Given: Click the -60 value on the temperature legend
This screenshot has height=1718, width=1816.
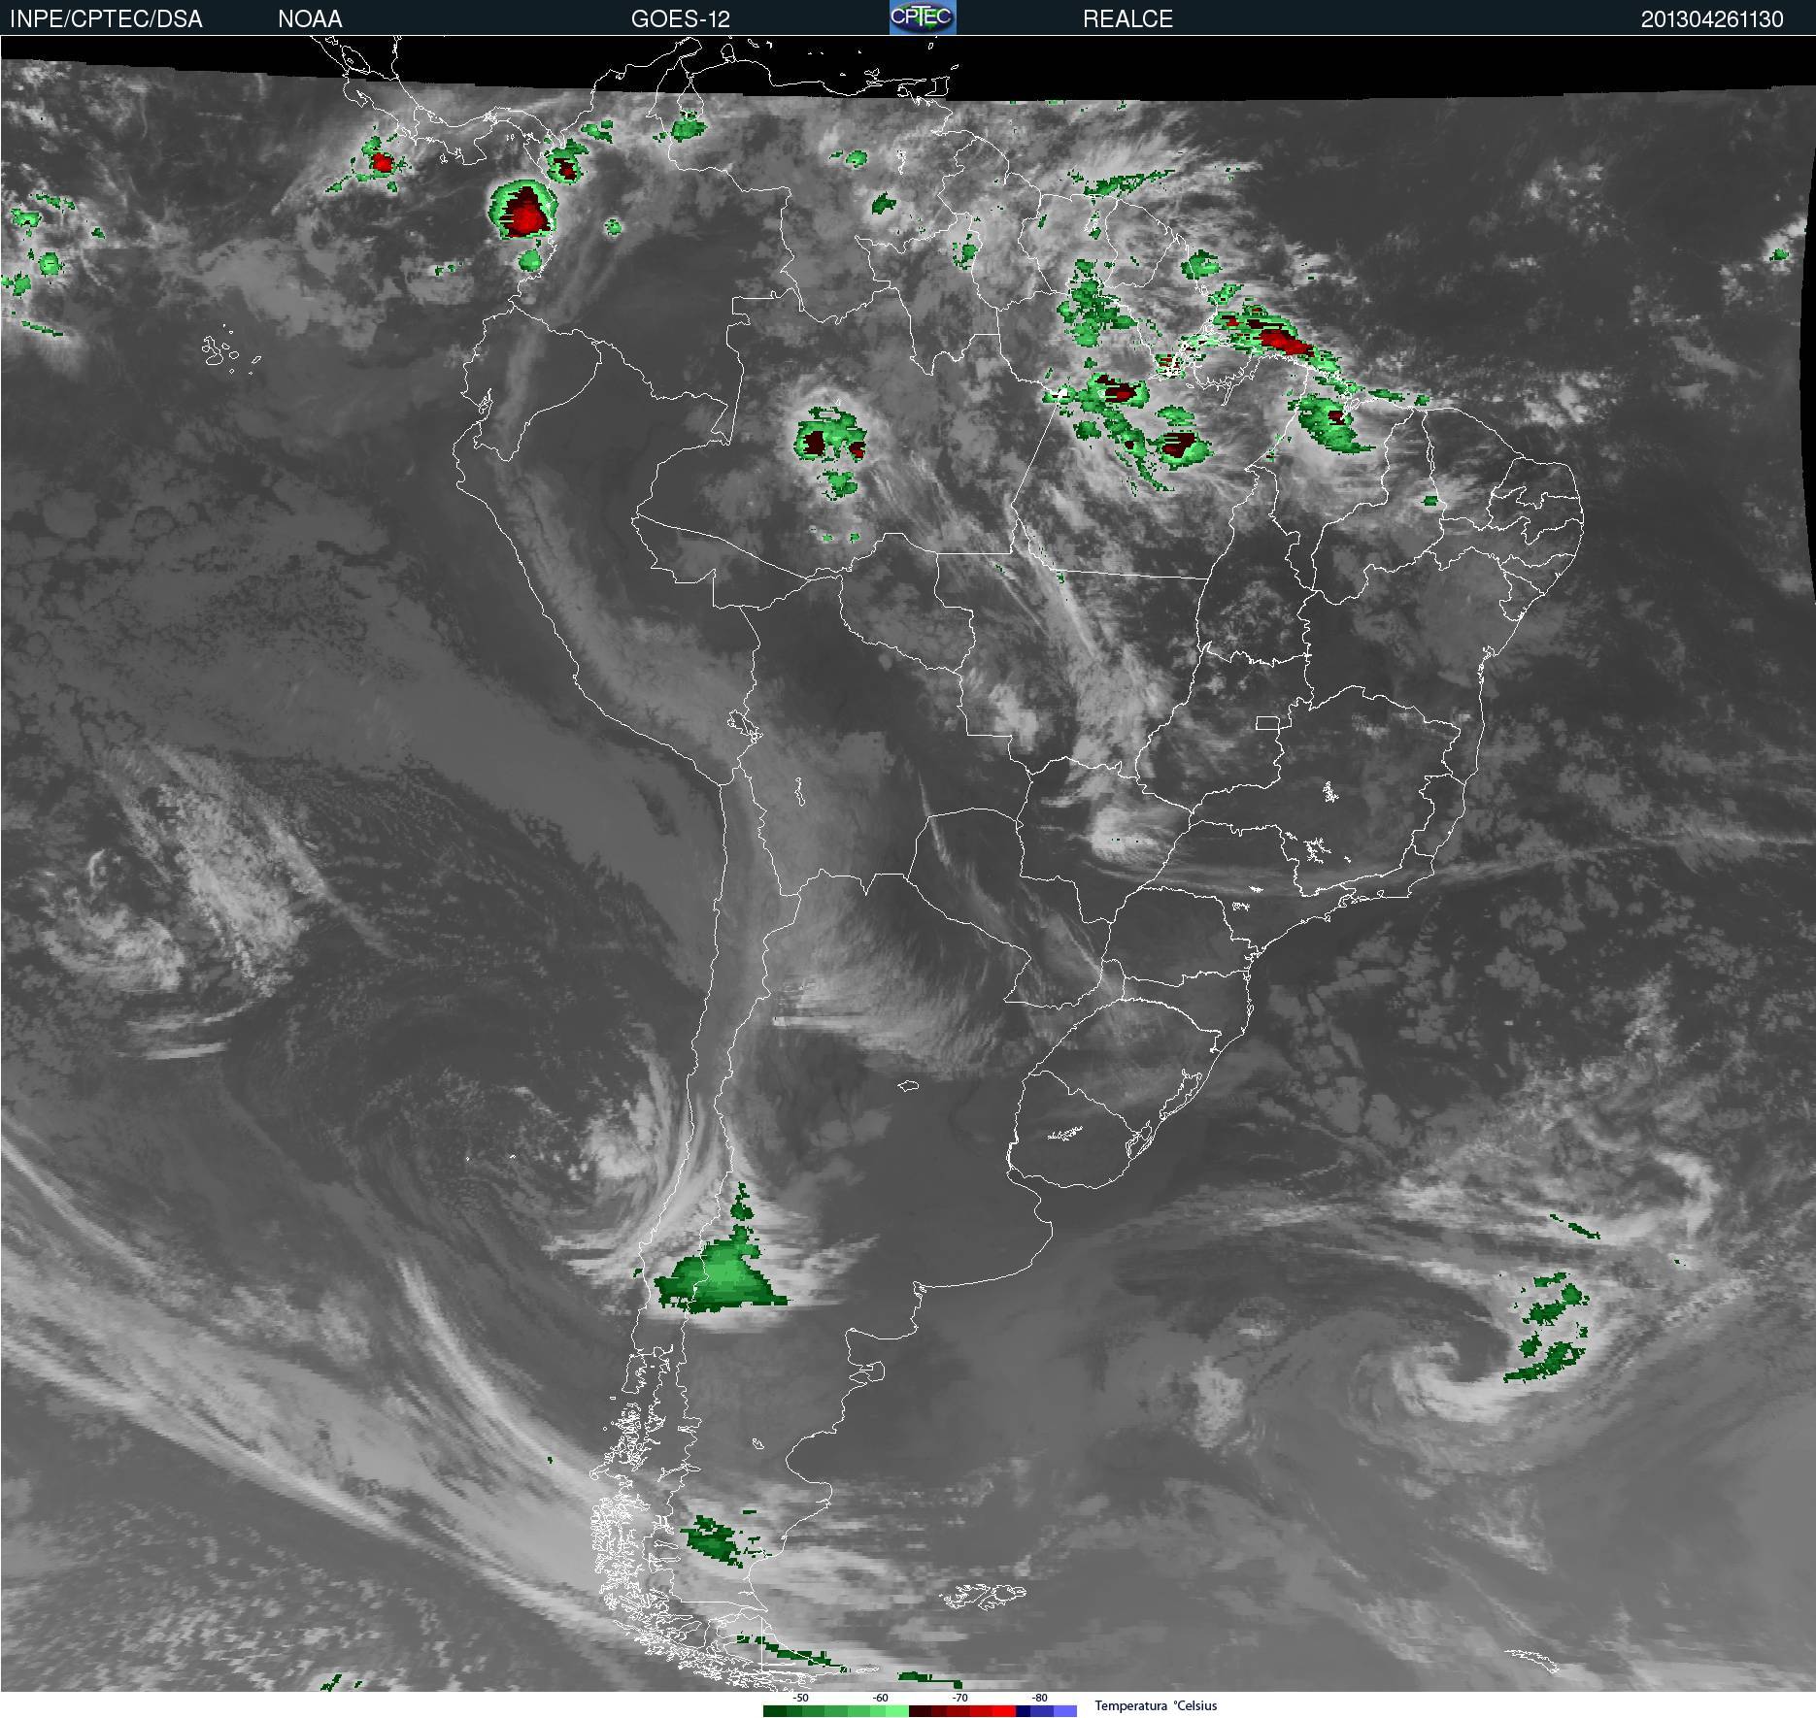Looking at the screenshot, I should (x=881, y=1698).
